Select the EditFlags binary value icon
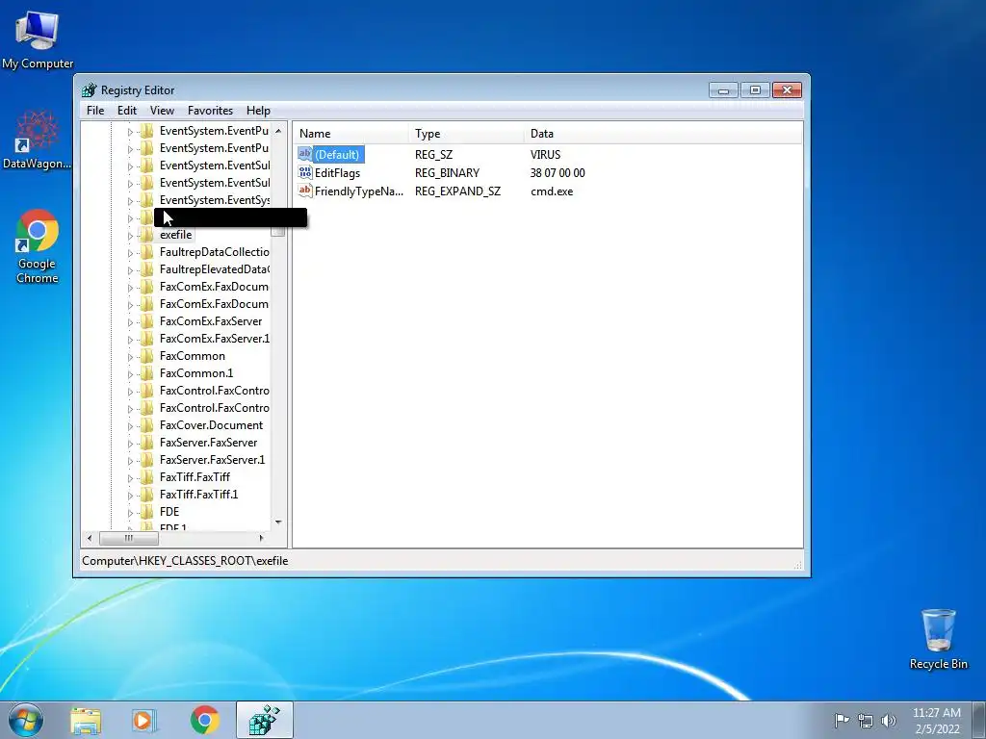The height and width of the screenshot is (739, 986). [x=305, y=172]
